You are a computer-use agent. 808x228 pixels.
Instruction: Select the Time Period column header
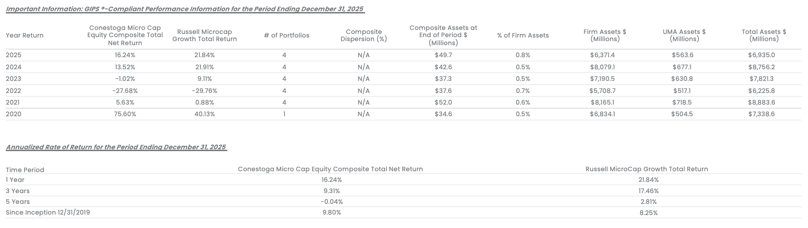click(25, 170)
